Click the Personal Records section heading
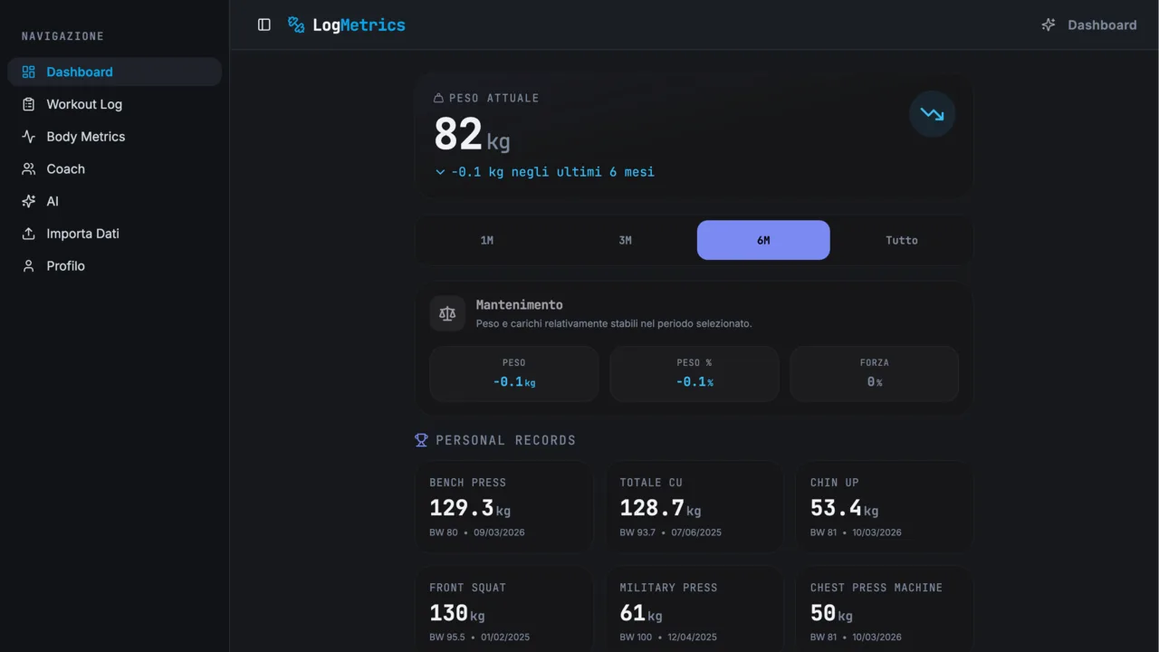1159x652 pixels. coord(506,440)
